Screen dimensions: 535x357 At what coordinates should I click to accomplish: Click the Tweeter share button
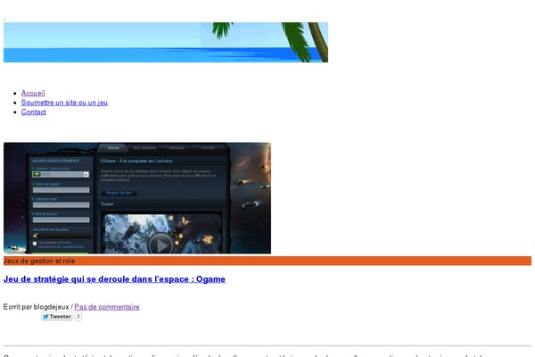[57, 317]
